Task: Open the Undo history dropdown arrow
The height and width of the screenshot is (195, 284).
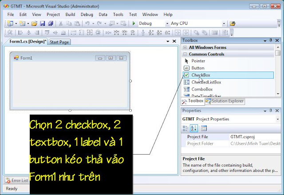Action: click(93, 24)
